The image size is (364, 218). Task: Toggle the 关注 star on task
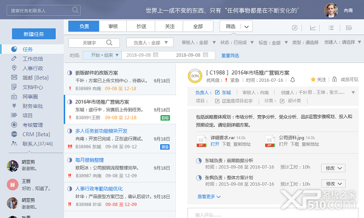(x=313, y=80)
